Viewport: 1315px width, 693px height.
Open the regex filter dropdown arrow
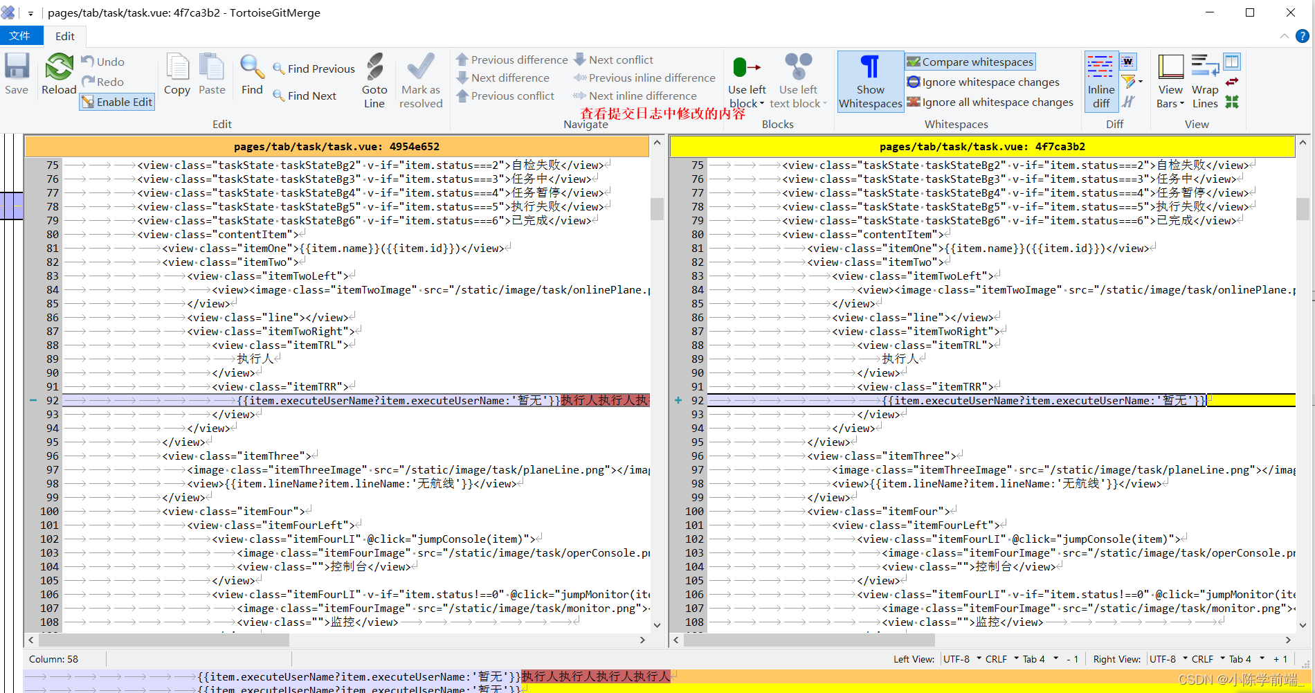click(1140, 82)
